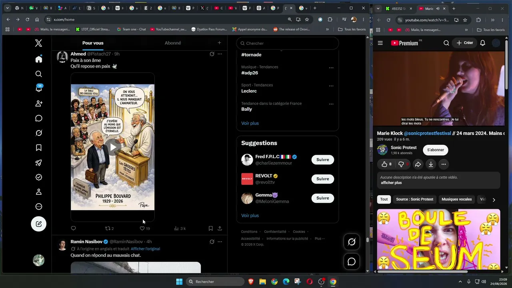Open options for the Bally trend
This screenshot has height=288, width=512.
pos(331,104)
